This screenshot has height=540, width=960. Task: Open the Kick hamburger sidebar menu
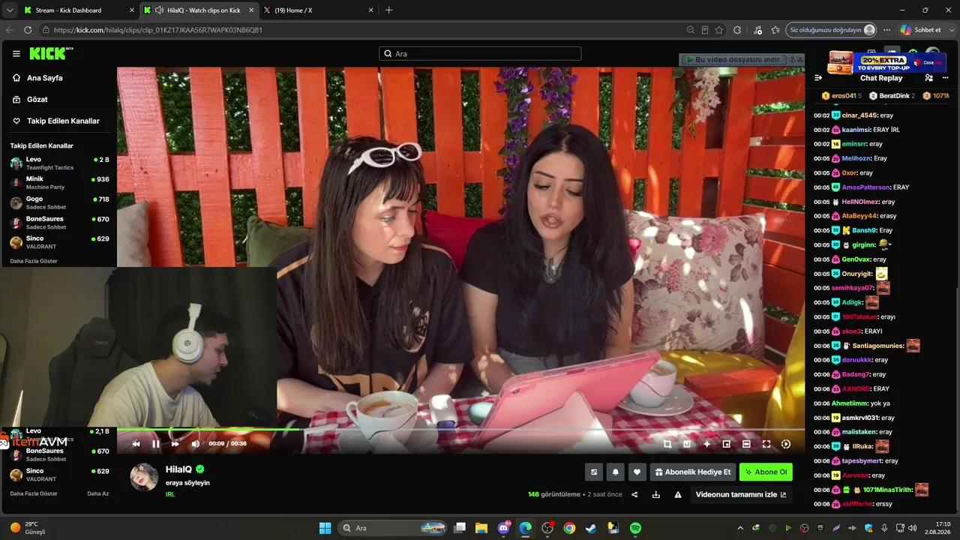[16, 54]
